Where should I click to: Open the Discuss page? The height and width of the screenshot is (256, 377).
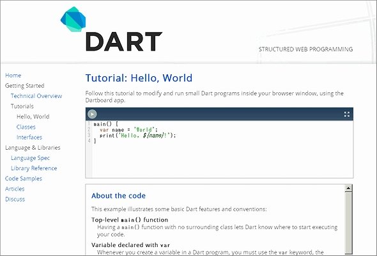15,199
